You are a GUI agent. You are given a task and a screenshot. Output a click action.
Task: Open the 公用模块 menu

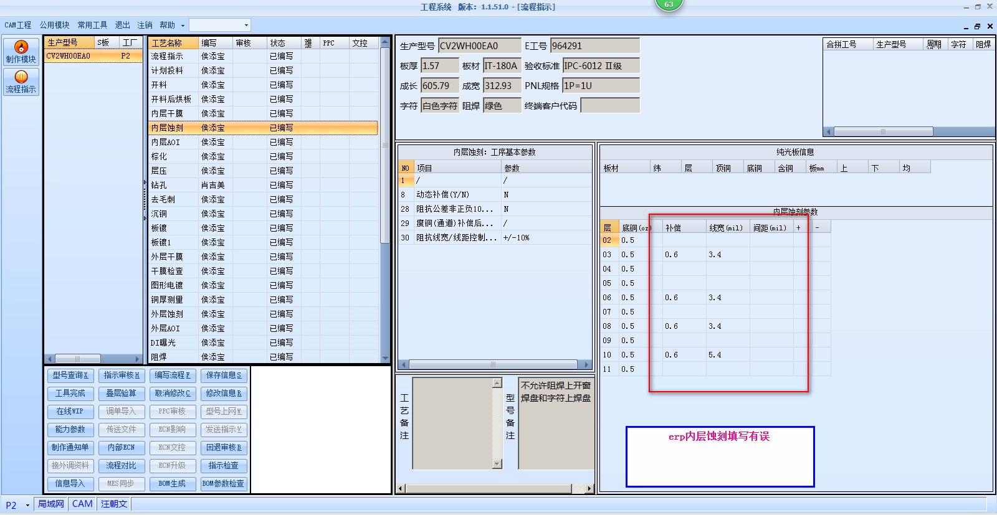point(54,25)
